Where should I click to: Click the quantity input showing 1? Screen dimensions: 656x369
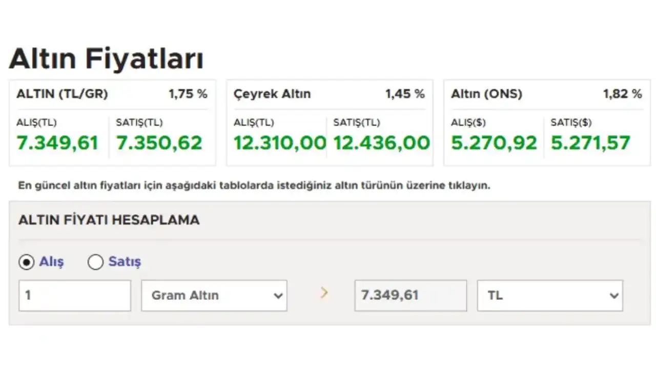74,295
